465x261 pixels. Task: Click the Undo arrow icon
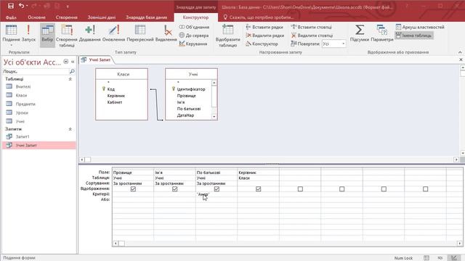click(21, 6)
